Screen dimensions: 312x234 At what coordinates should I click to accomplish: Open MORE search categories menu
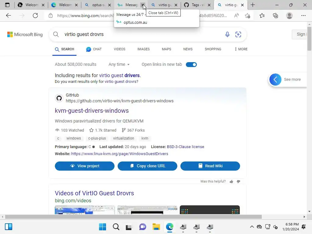[241, 49]
